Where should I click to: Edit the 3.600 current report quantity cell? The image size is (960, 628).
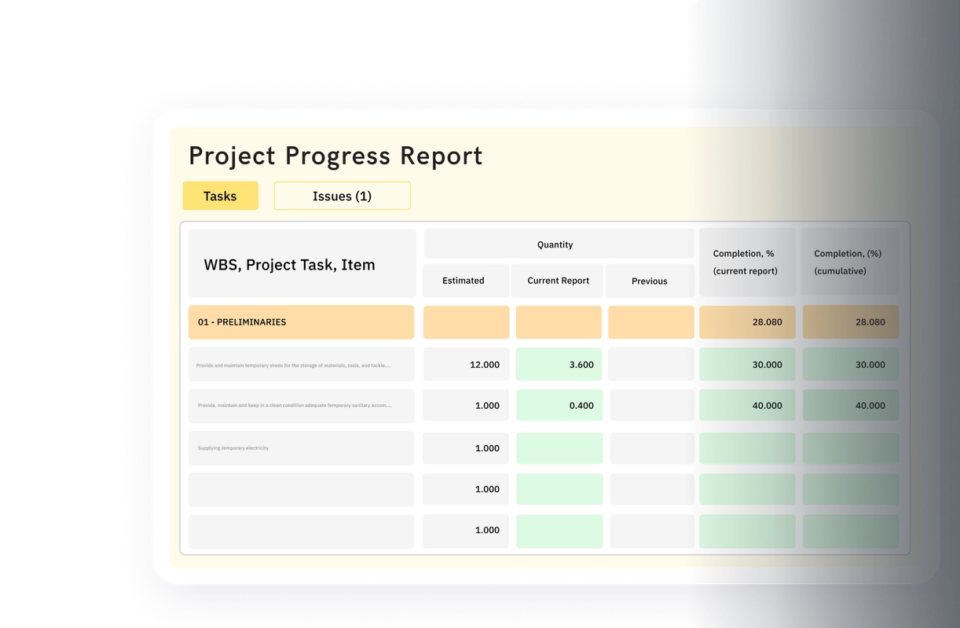559,364
